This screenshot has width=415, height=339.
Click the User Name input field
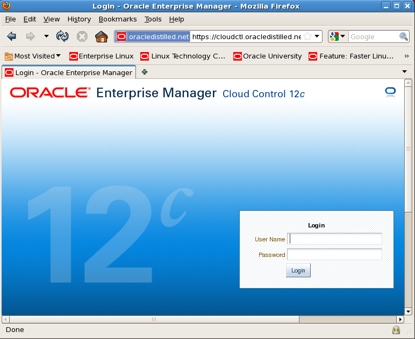334,239
